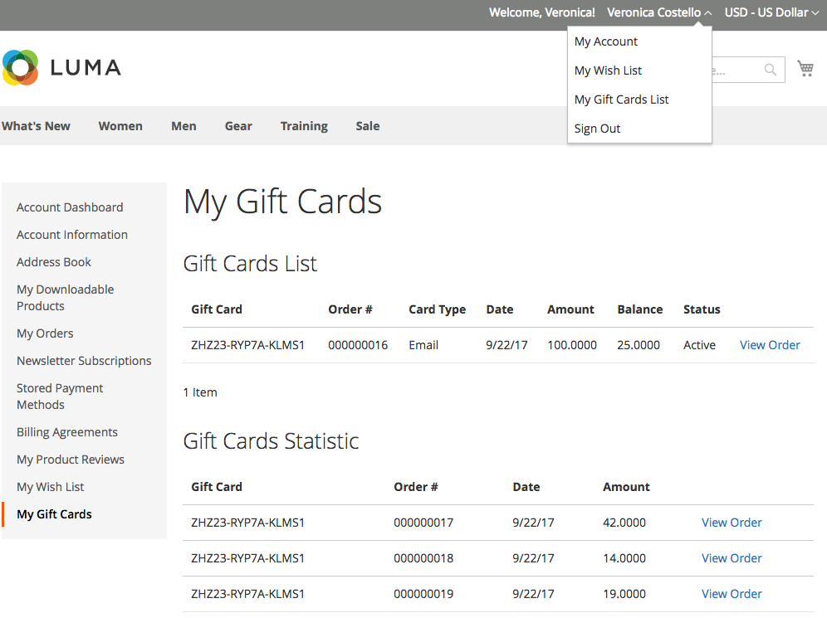The height and width of the screenshot is (618, 827).
Task: Open My Product Reviews in sidebar
Action: (70, 460)
